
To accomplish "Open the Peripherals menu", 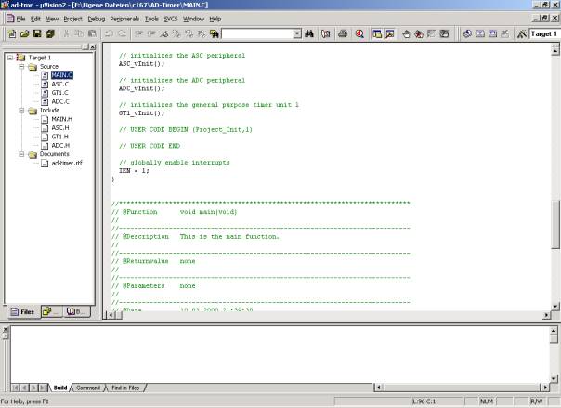I will pyautogui.click(x=124, y=19).
